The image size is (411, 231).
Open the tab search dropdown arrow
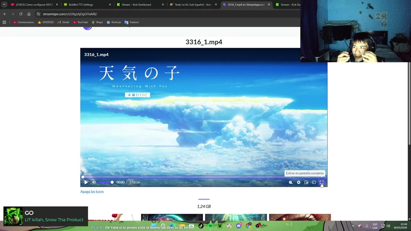pos(4,4)
